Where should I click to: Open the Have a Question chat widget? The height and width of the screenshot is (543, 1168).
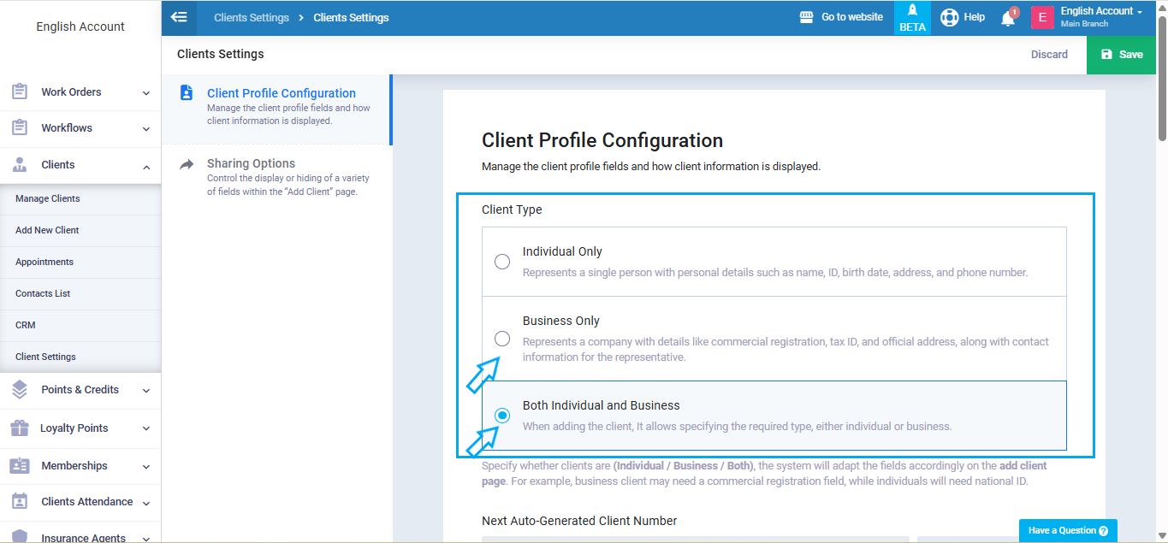click(1068, 531)
